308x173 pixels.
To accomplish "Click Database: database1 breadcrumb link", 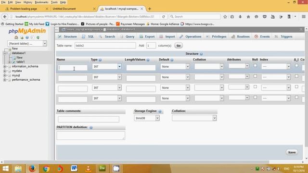I will 121,29.
